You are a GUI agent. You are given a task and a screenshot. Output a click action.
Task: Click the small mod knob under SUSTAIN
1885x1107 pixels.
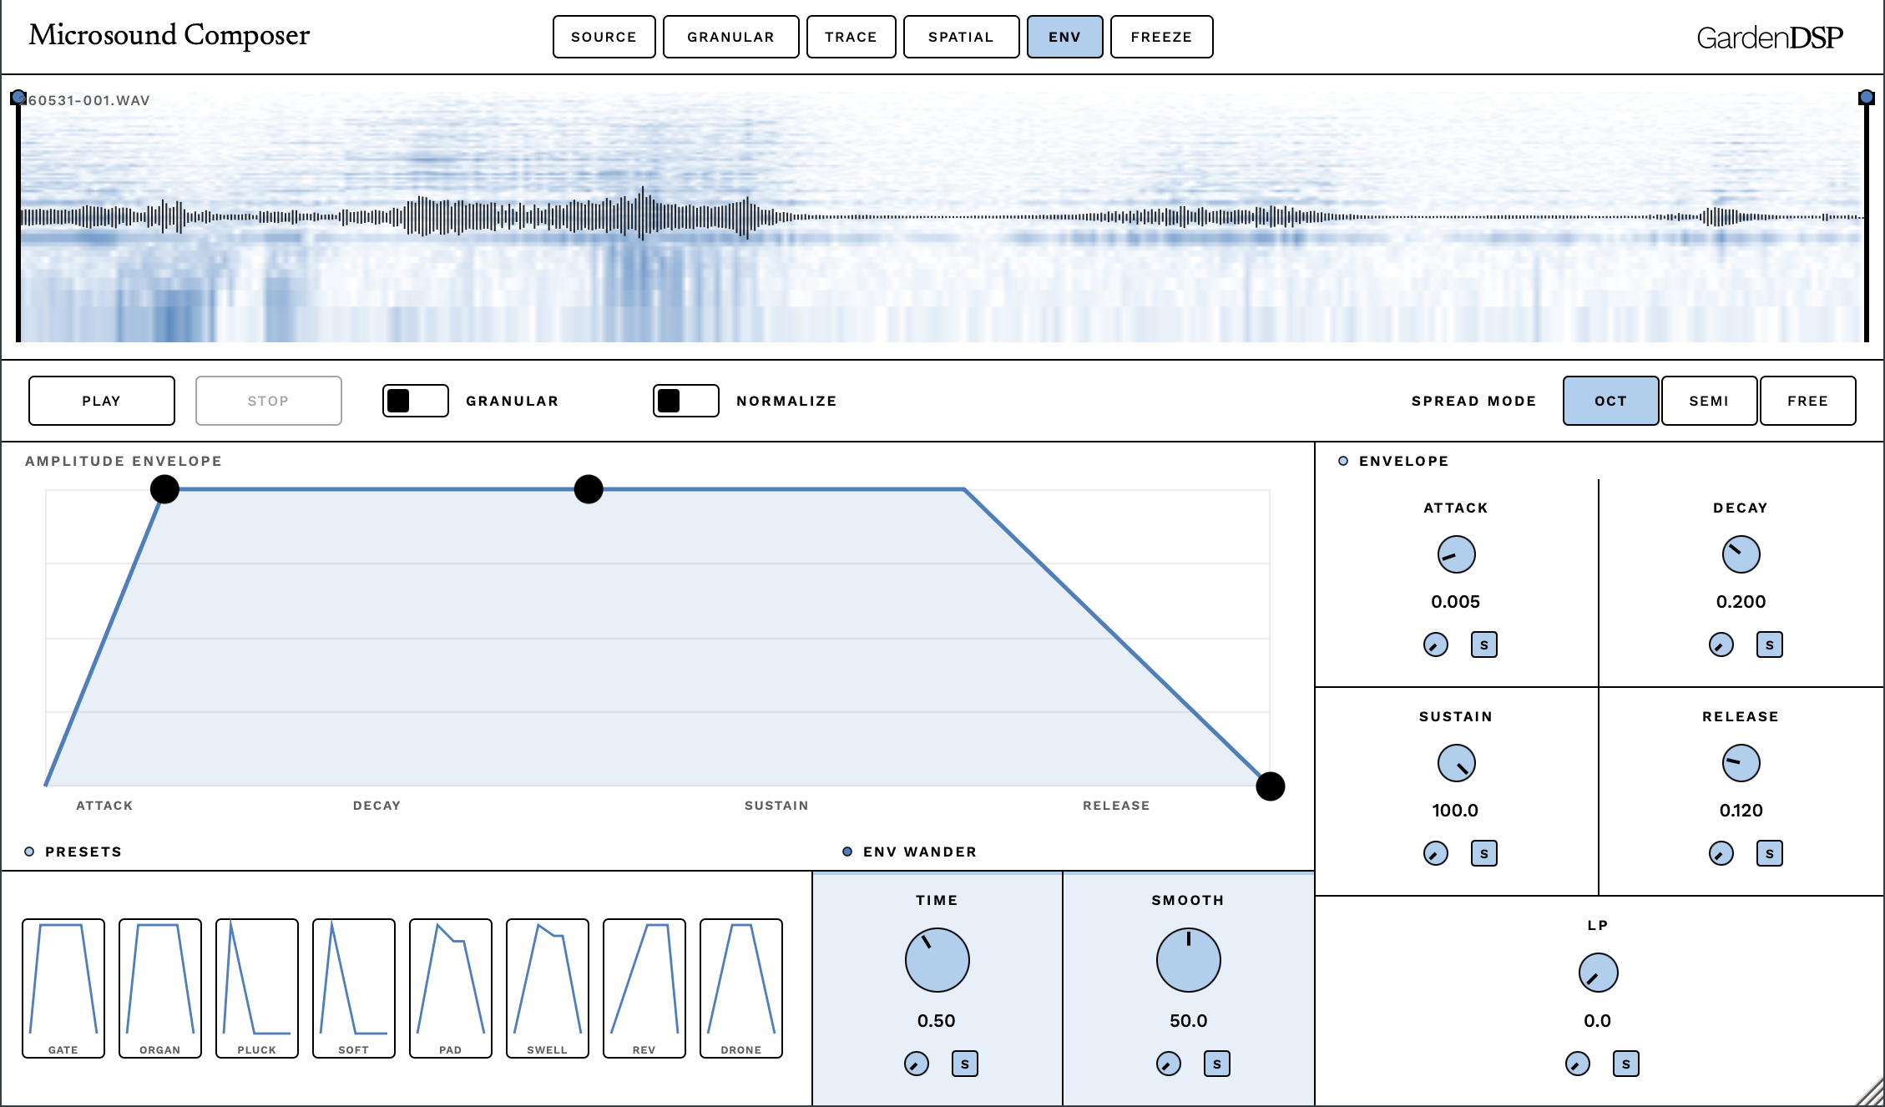1436,853
